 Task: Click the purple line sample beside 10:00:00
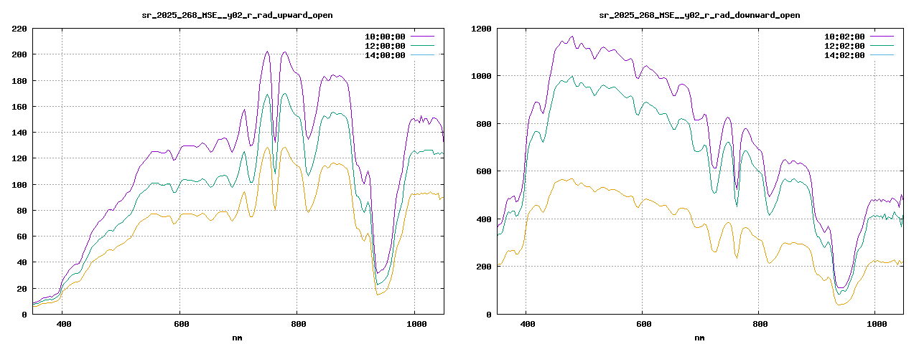422,36
